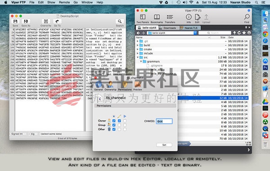Screen dimensions: 270x171
Task: Collapse the src folder
Action: 138,57
